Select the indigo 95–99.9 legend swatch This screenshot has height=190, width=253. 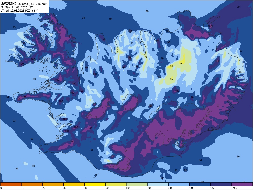coord(221,184)
